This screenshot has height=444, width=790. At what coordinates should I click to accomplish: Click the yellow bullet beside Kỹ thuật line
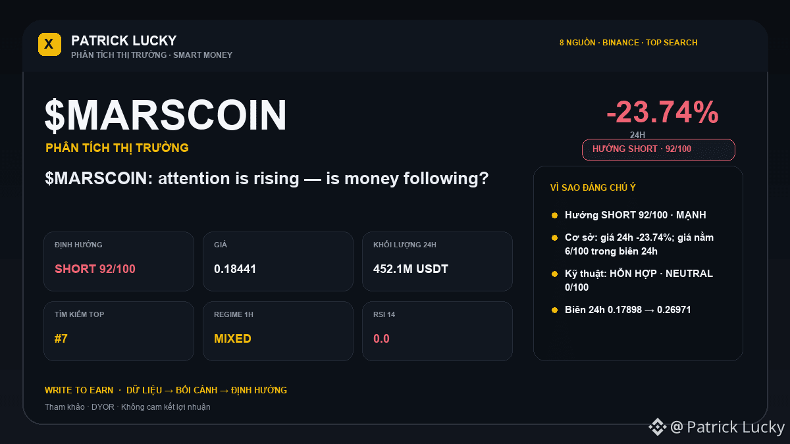click(555, 274)
